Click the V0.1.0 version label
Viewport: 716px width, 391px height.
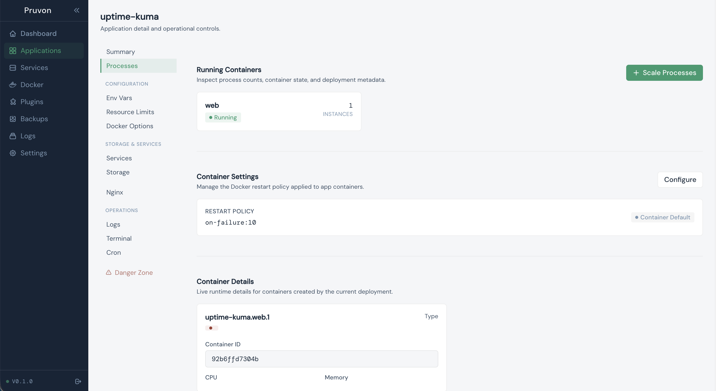tap(22, 381)
